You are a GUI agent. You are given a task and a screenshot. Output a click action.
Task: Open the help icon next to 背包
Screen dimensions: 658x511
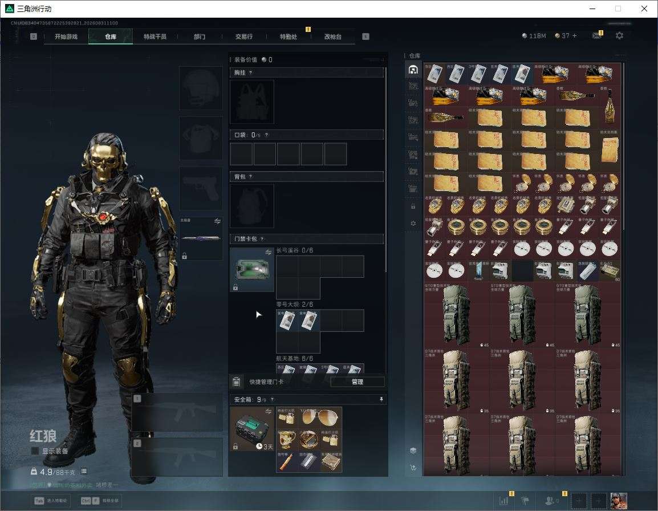point(250,177)
